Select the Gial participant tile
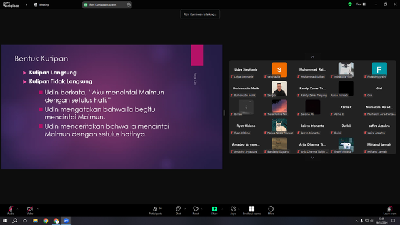Screen dimensions: 400x225 tap(379, 89)
